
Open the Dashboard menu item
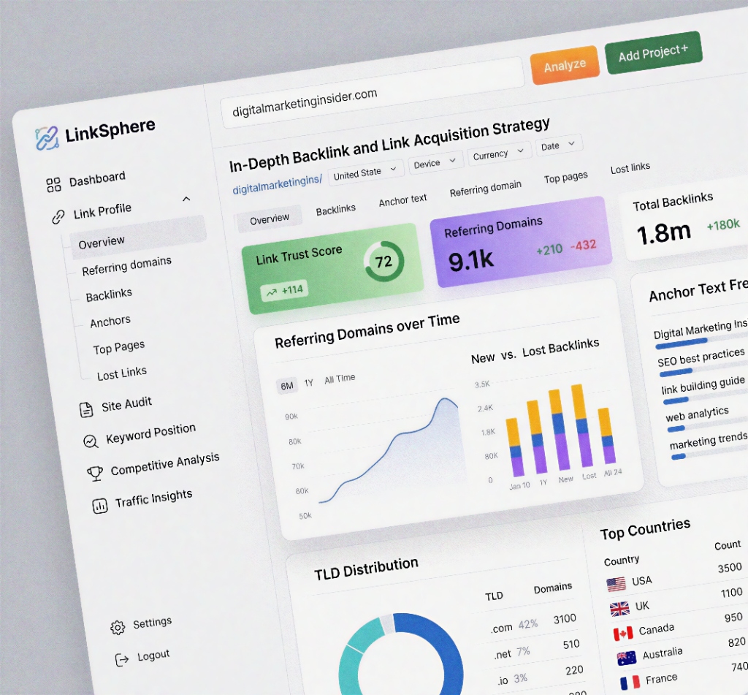(97, 180)
